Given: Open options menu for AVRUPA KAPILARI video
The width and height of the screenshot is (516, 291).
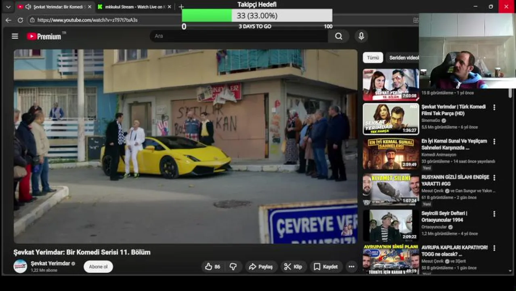Looking at the screenshot, I should [x=494, y=248].
